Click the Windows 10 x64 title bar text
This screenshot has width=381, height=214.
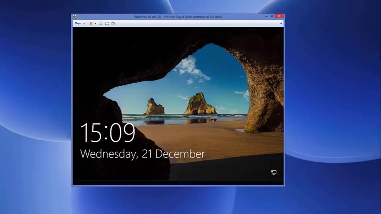click(x=178, y=17)
